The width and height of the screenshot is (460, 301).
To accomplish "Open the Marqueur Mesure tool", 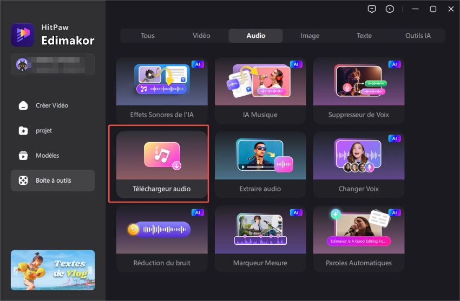I will click(x=260, y=238).
